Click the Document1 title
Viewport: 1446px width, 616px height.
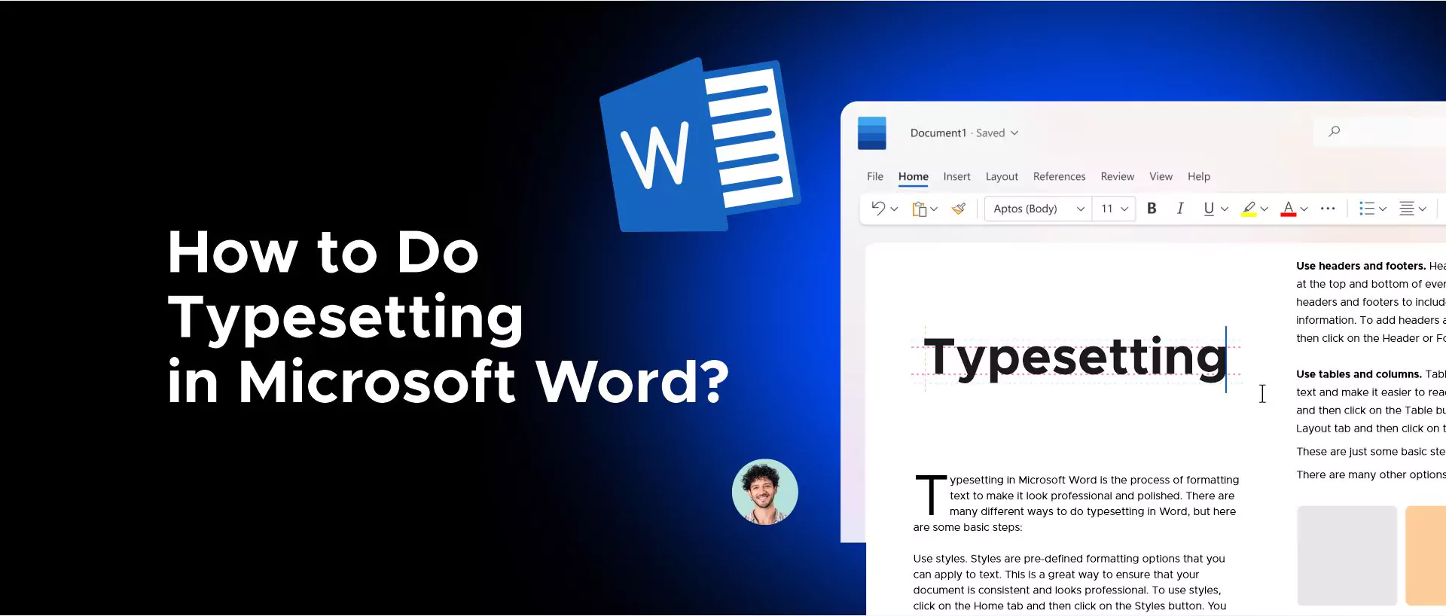pos(938,133)
